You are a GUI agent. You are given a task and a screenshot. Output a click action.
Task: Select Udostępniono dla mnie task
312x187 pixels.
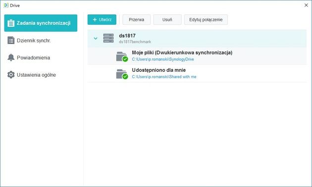(x=197, y=73)
